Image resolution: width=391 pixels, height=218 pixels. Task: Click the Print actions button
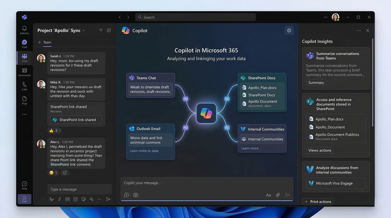(x=318, y=202)
